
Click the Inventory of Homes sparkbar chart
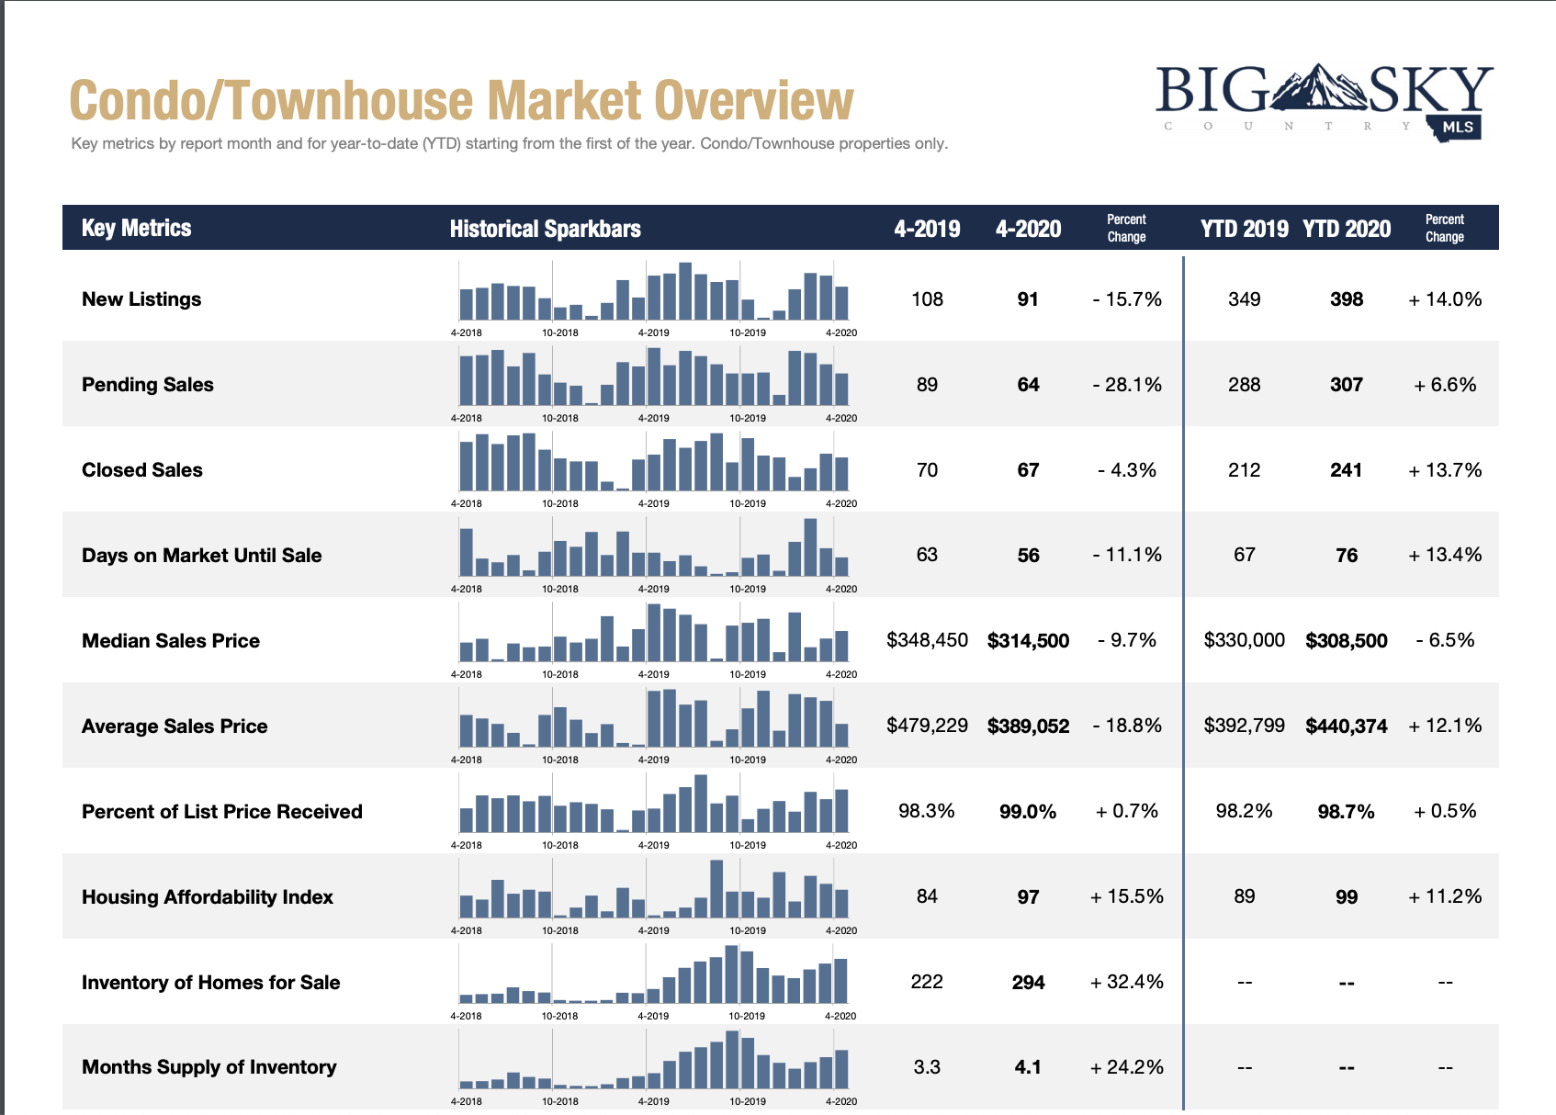pos(654,975)
